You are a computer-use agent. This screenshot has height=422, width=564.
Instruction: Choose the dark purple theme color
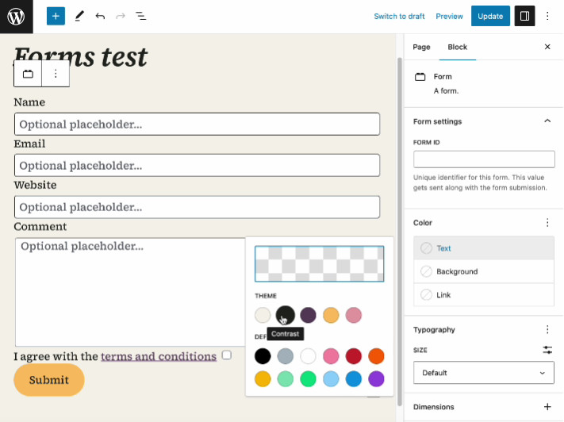[x=308, y=315]
